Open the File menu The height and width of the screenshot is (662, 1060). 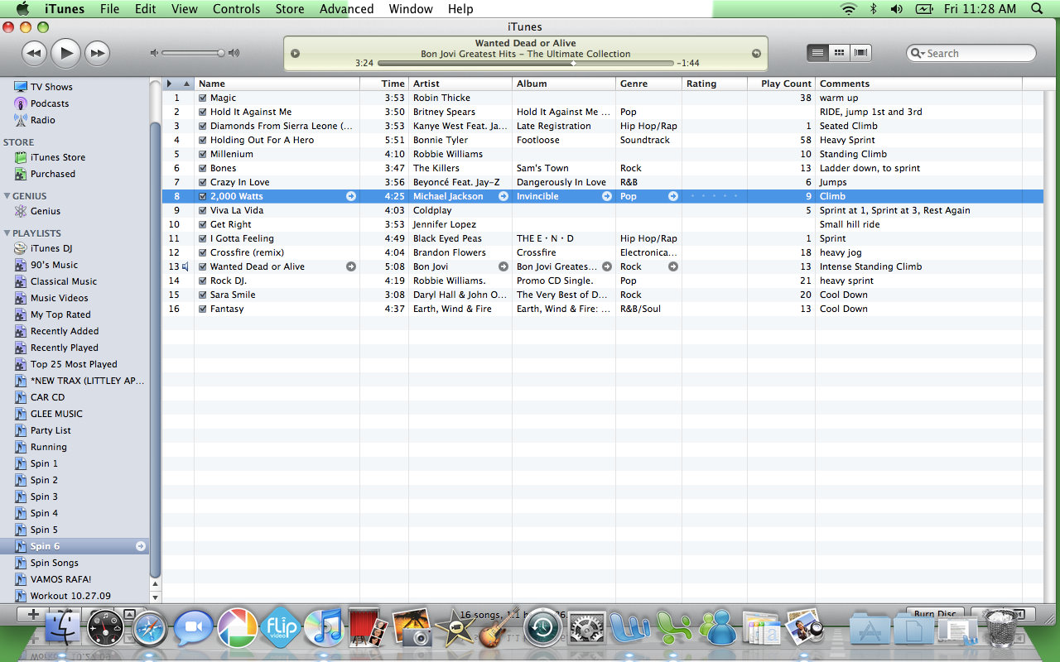(x=109, y=8)
